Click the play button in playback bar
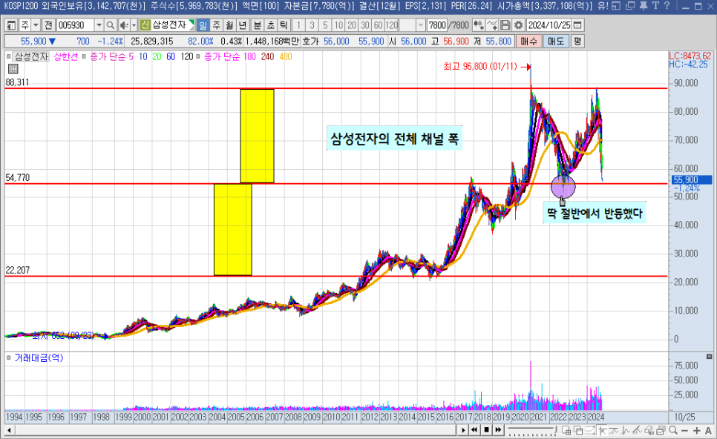This screenshot has height=439, width=717. pyautogui.click(x=463, y=430)
